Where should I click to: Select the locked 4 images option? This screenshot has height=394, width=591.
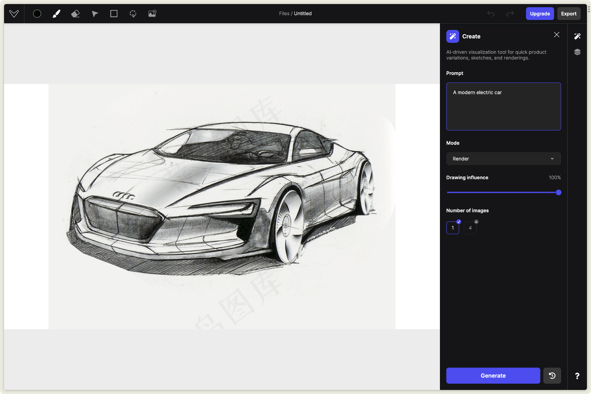point(470,228)
